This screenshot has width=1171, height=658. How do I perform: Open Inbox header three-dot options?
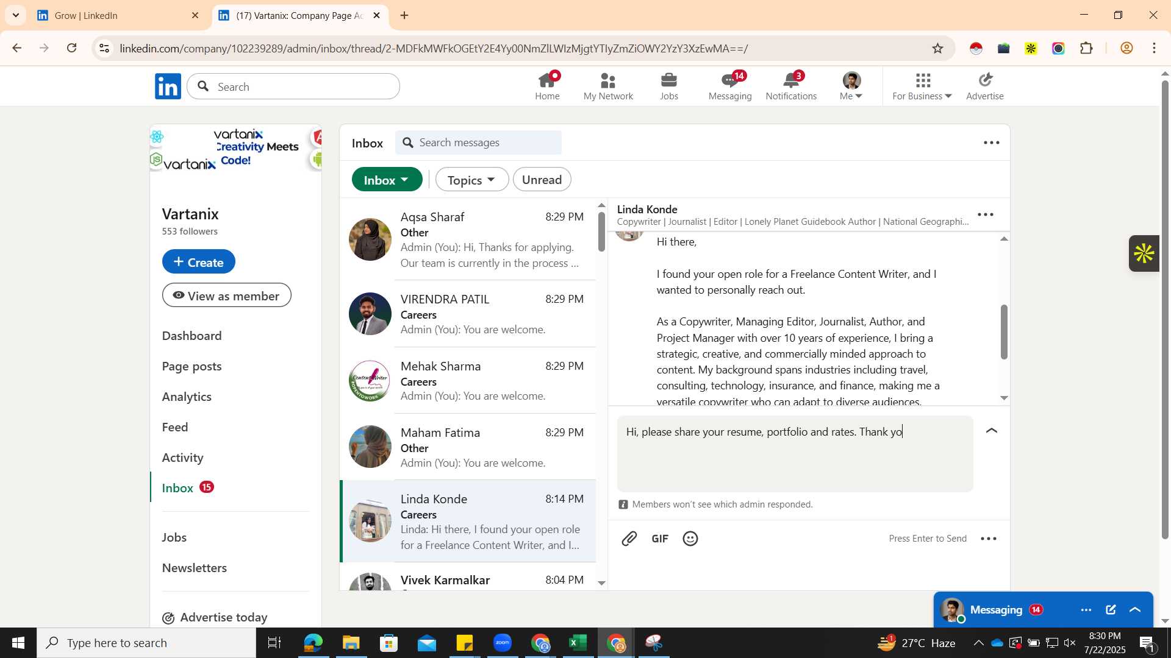pos(992,143)
